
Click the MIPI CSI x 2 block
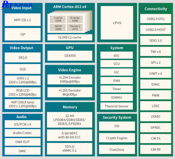pyautogui.click(x=23, y=20)
